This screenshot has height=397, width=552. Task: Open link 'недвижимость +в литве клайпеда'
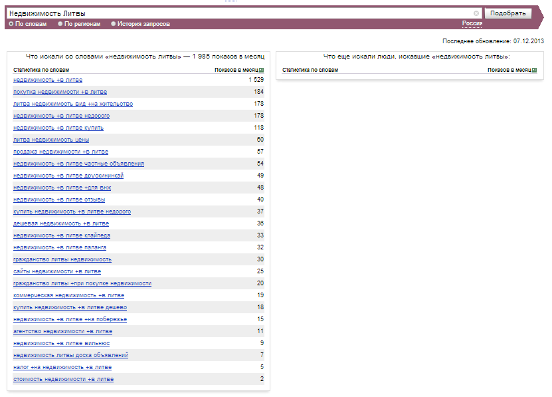[62, 236]
